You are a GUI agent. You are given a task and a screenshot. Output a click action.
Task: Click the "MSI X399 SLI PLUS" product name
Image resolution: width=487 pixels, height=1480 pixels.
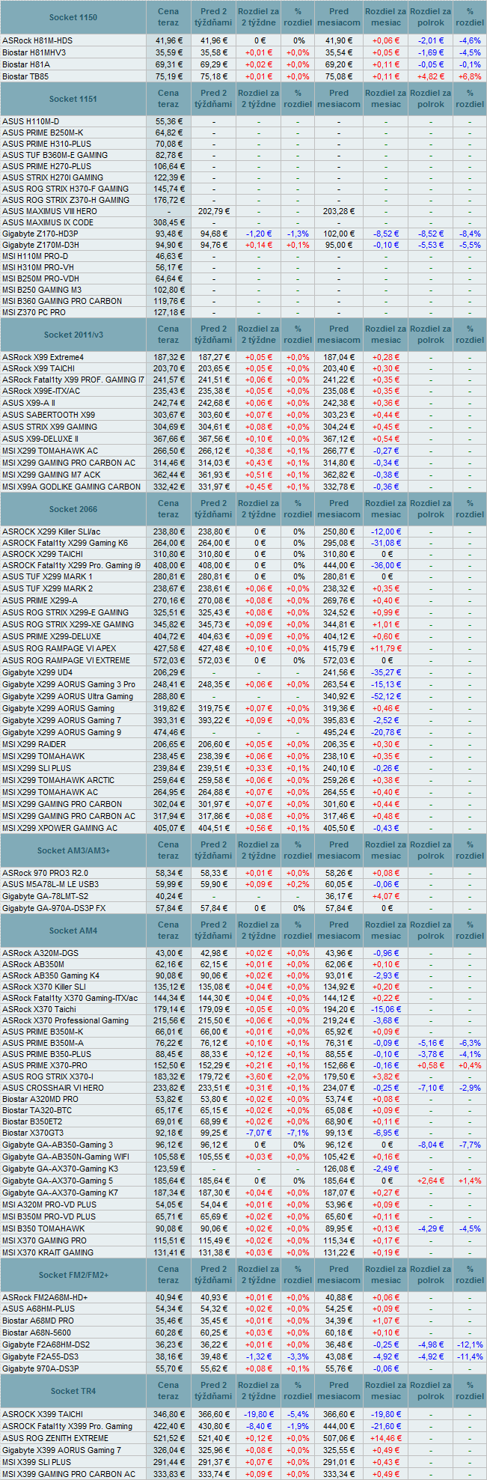point(37,1462)
